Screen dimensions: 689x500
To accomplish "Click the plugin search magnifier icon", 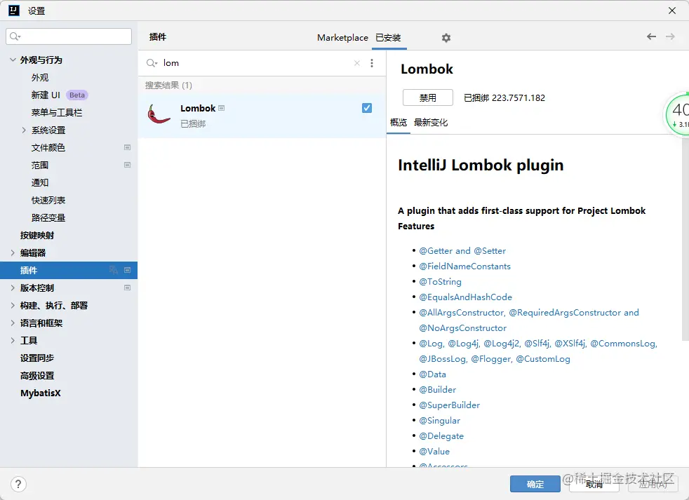I will point(152,63).
